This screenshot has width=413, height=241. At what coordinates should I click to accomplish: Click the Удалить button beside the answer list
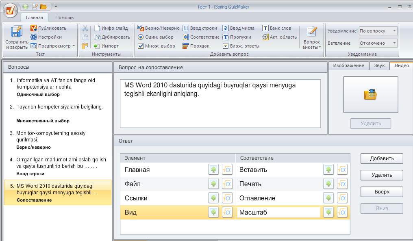tap(382, 175)
